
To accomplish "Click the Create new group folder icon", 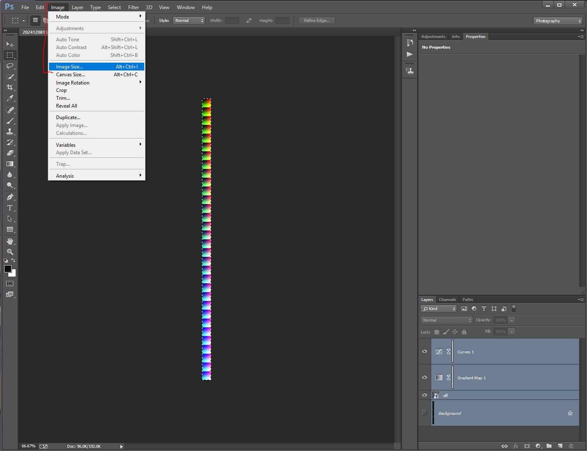I will (549, 446).
